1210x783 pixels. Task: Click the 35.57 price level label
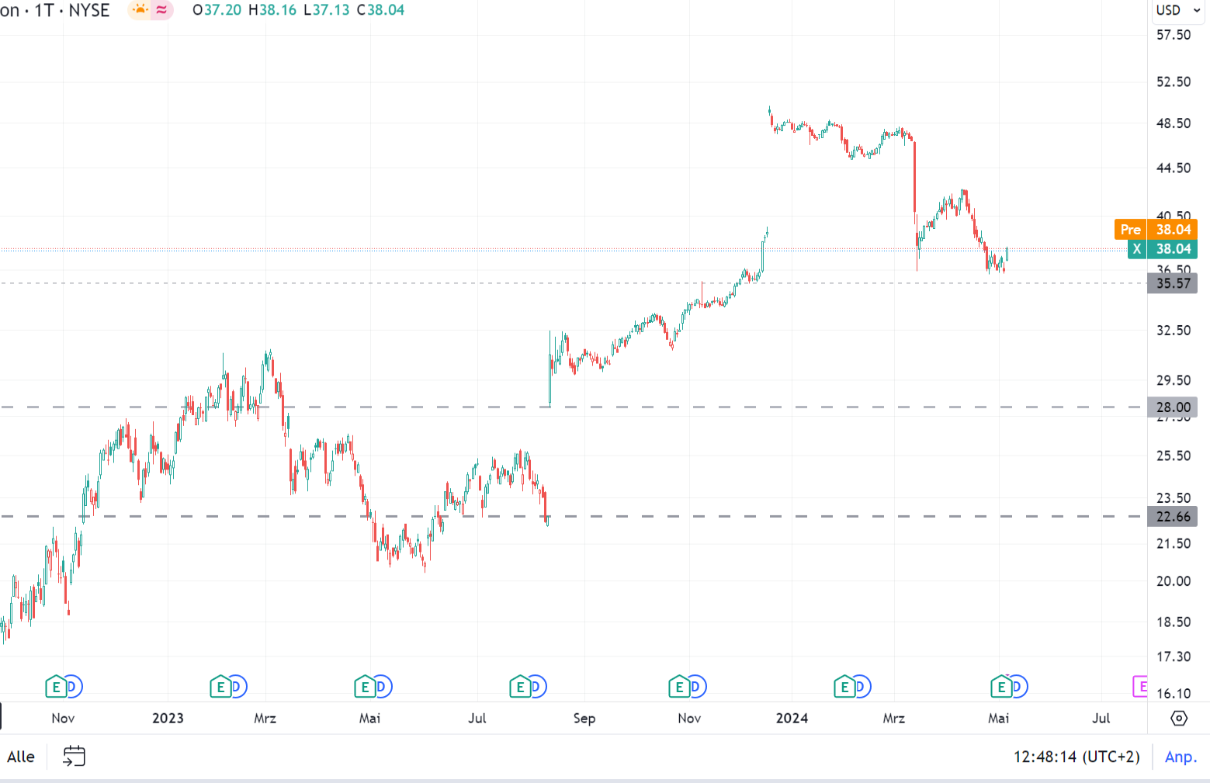click(x=1172, y=283)
